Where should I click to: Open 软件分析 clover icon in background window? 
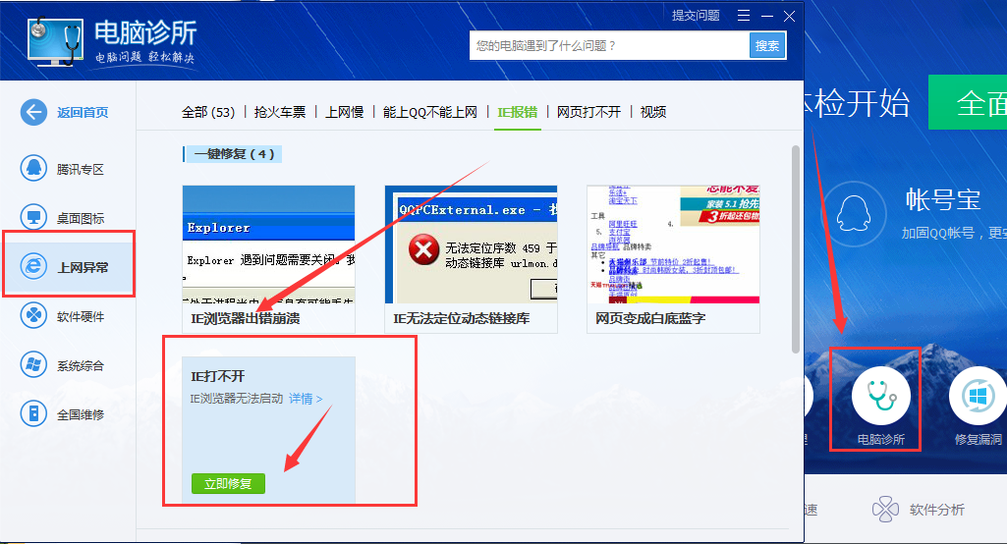(x=885, y=510)
